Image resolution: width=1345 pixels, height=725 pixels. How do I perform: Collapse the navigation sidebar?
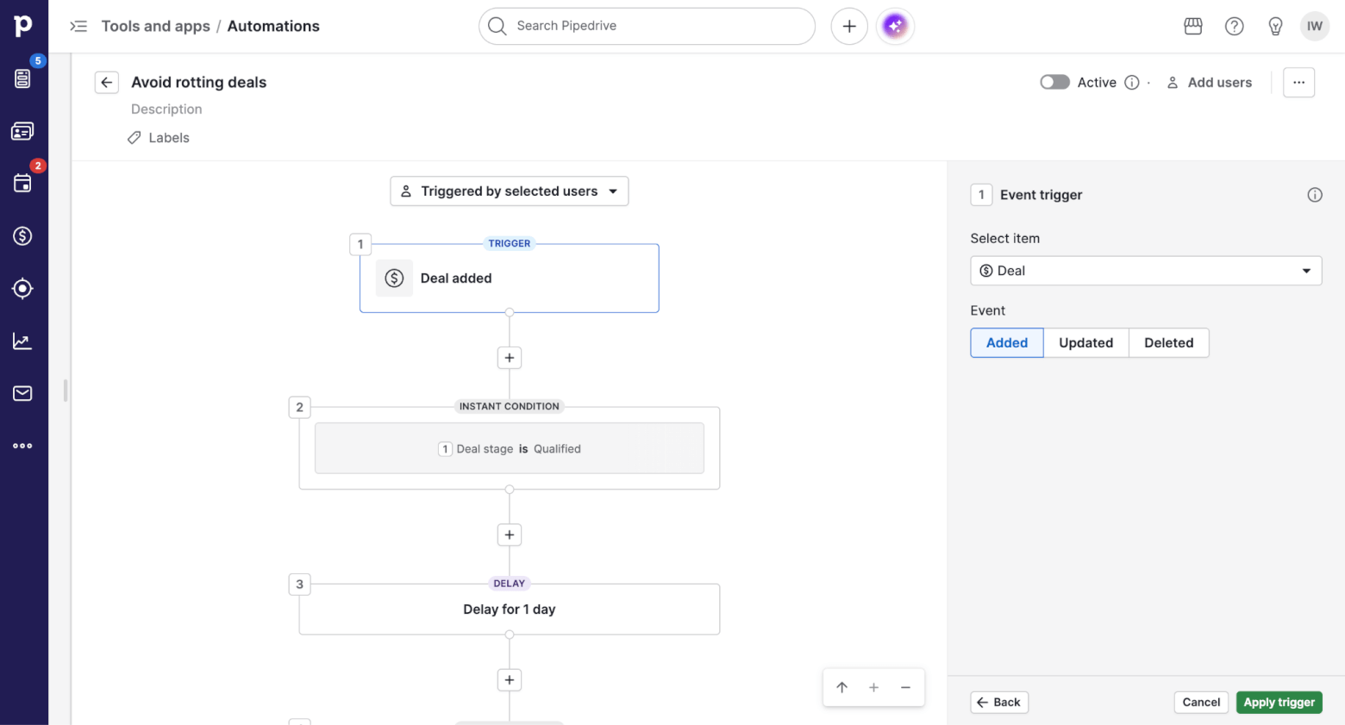tap(78, 26)
